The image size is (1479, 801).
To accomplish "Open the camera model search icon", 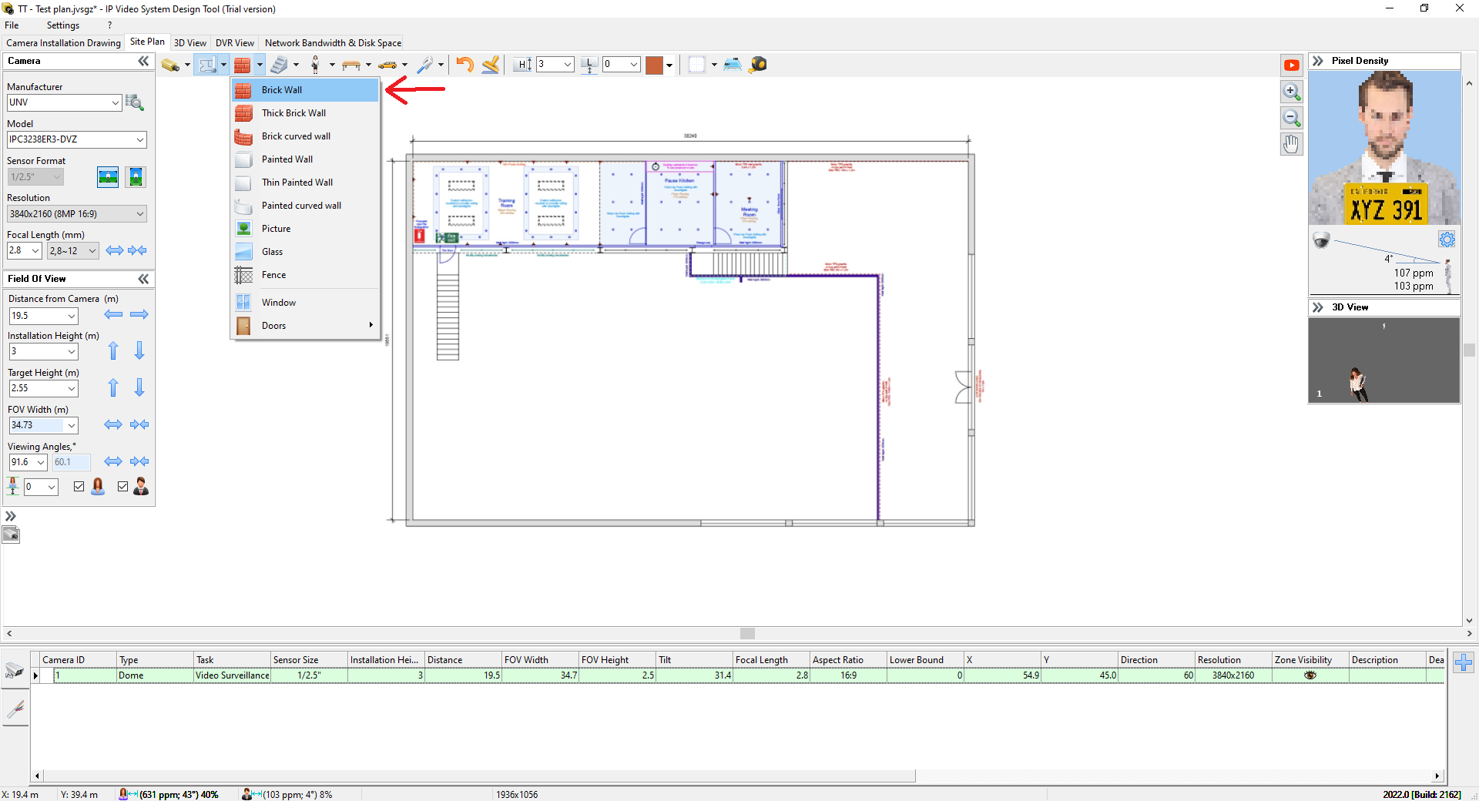I will 135,102.
